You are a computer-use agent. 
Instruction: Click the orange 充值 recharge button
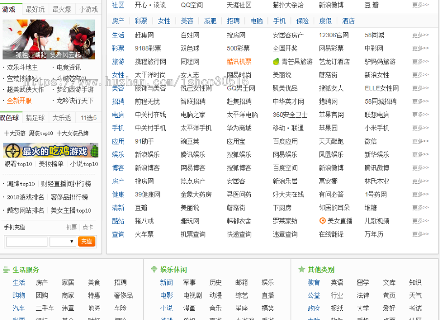(x=87, y=241)
